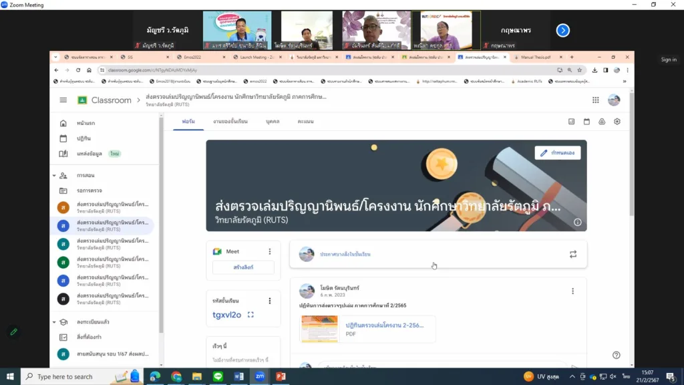Click the sidebar vertical scrollbar
This screenshot has height=385, width=684.
(161, 225)
